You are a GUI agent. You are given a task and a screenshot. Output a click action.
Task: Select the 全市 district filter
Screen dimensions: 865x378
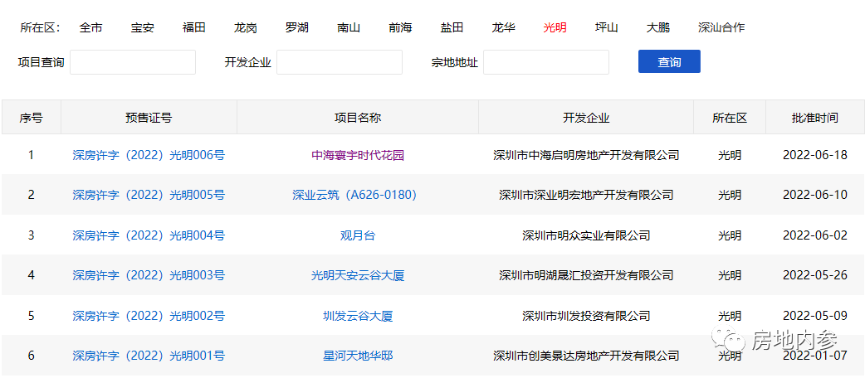pyautogui.click(x=91, y=27)
